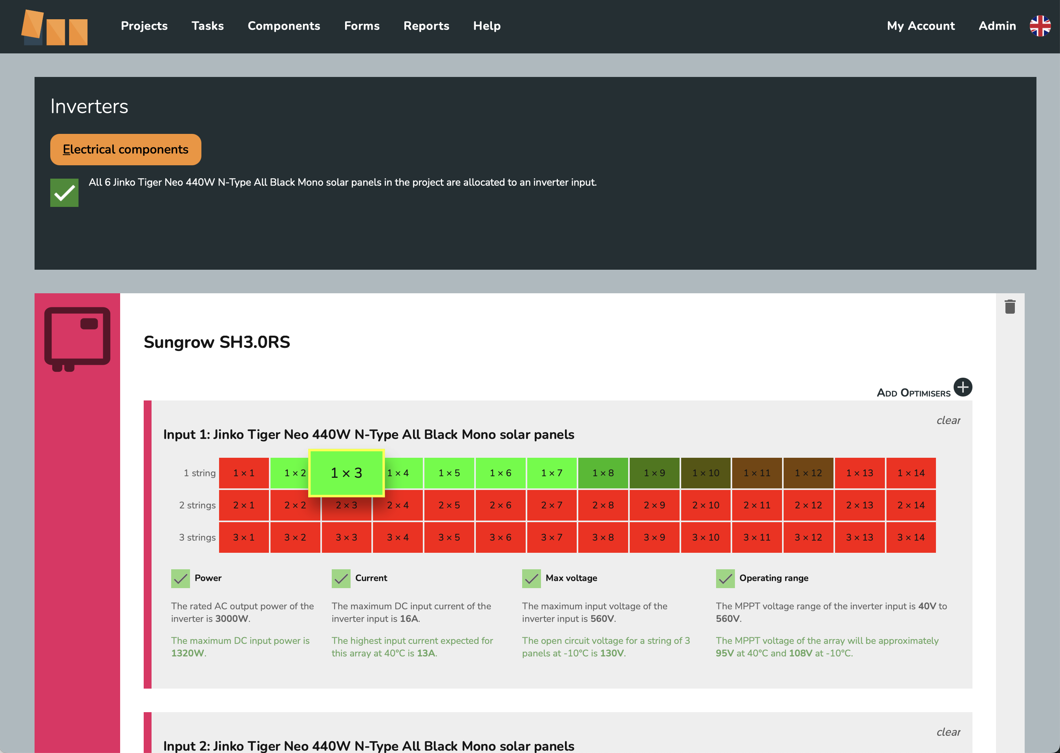
Task: Select the 1 × 2 string configuration
Action: point(290,473)
